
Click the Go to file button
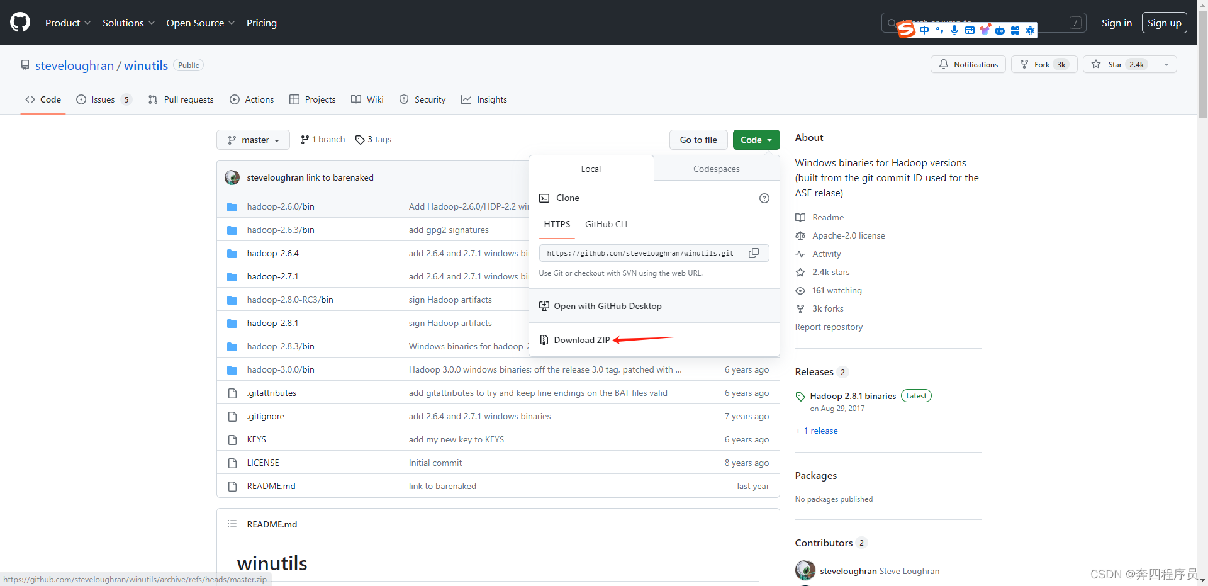698,140
